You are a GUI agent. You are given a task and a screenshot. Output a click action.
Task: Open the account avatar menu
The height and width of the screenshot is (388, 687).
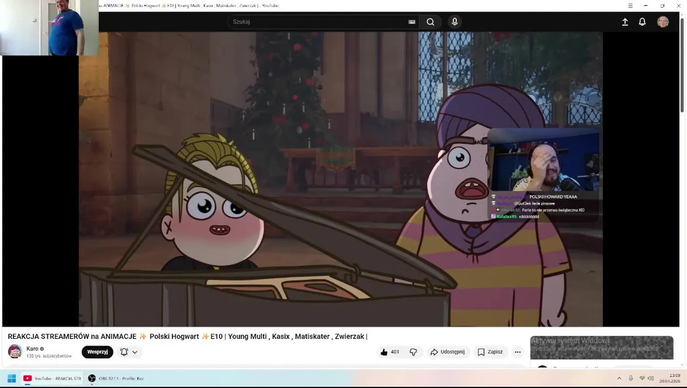[663, 22]
